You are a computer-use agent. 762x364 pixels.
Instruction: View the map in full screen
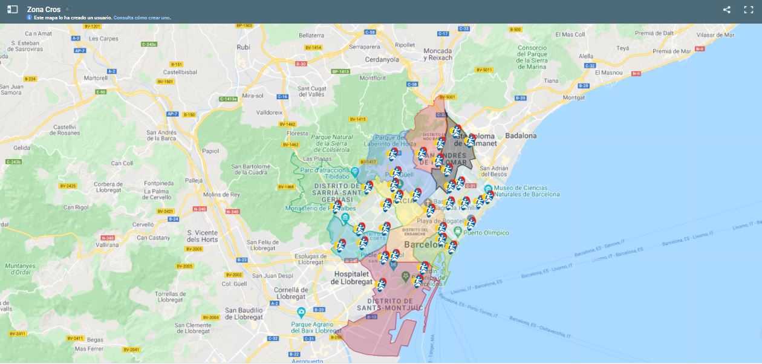[748, 10]
